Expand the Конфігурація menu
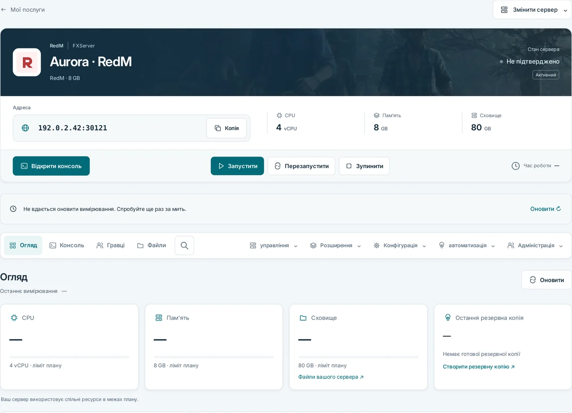This screenshot has height=413, width=572. [x=400, y=245]
